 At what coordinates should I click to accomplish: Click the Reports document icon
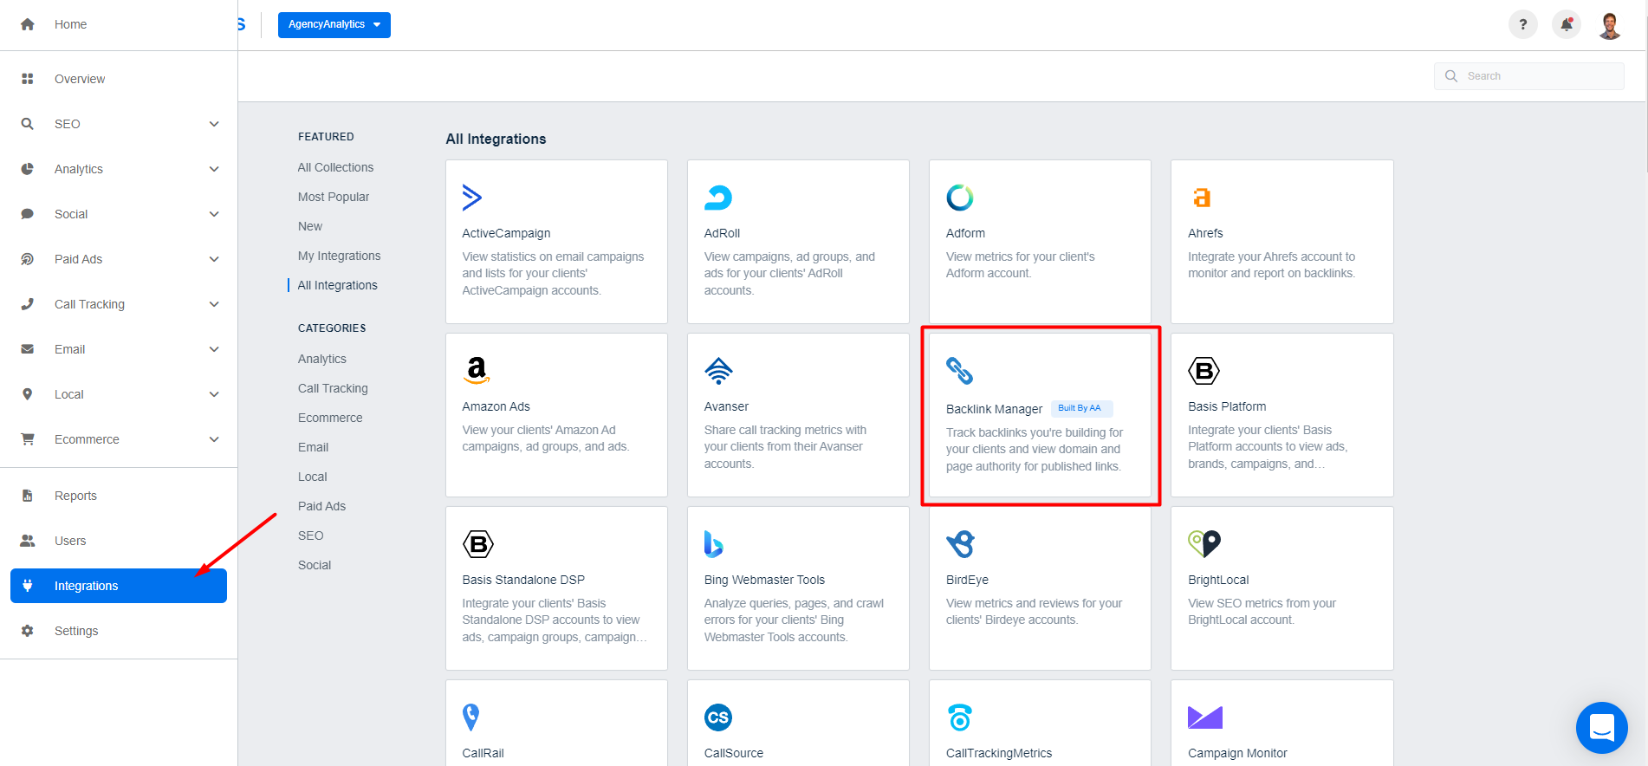[x=28, y=496]
